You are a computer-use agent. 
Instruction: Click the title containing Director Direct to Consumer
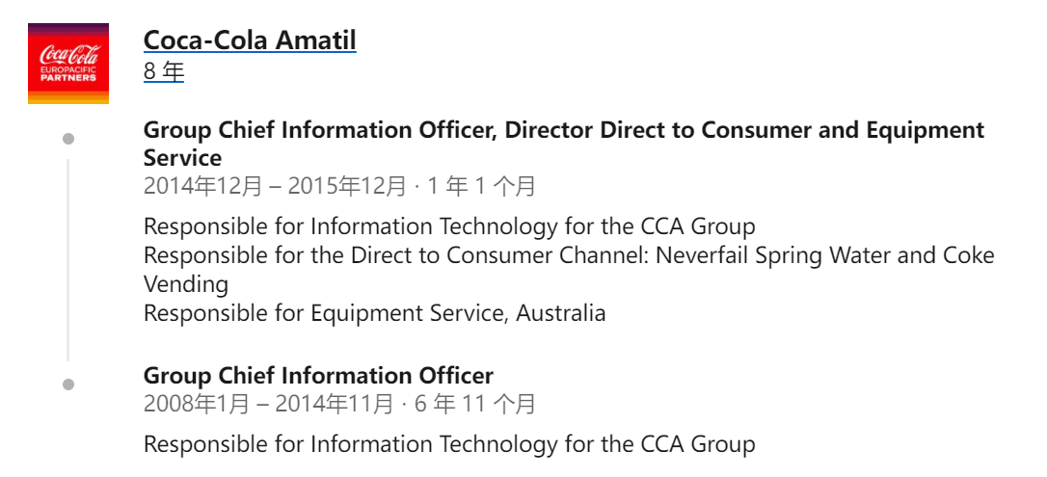tap(564, 144)
